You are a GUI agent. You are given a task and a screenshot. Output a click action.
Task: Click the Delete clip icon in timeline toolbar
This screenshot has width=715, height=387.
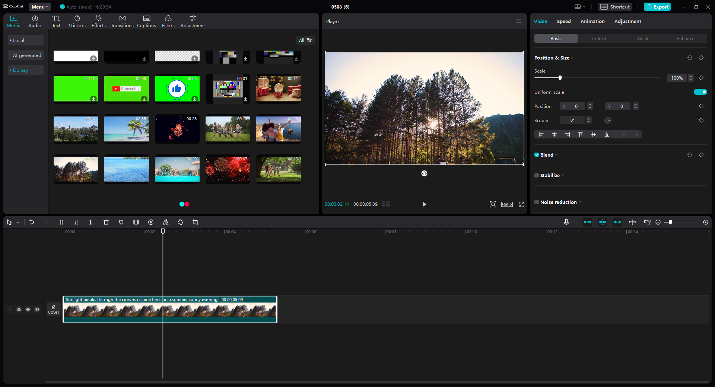(106, 222)
